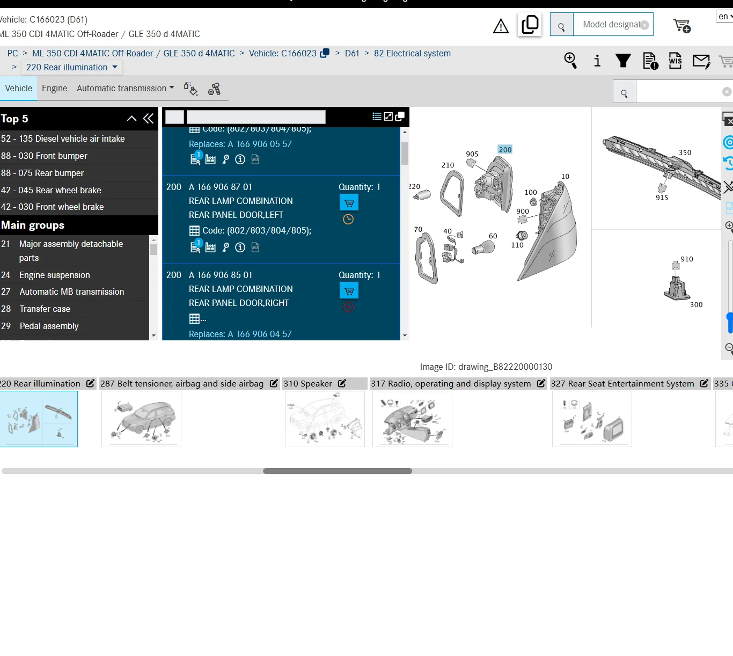
Task: Open the 82 Electrical system breadcrumb link
Action: [x=412, y=53]
